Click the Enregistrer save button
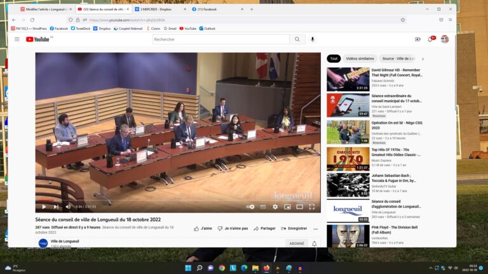 tap(294, 228)
